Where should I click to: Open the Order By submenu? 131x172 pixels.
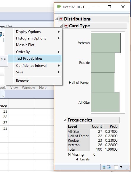(35, 52)
